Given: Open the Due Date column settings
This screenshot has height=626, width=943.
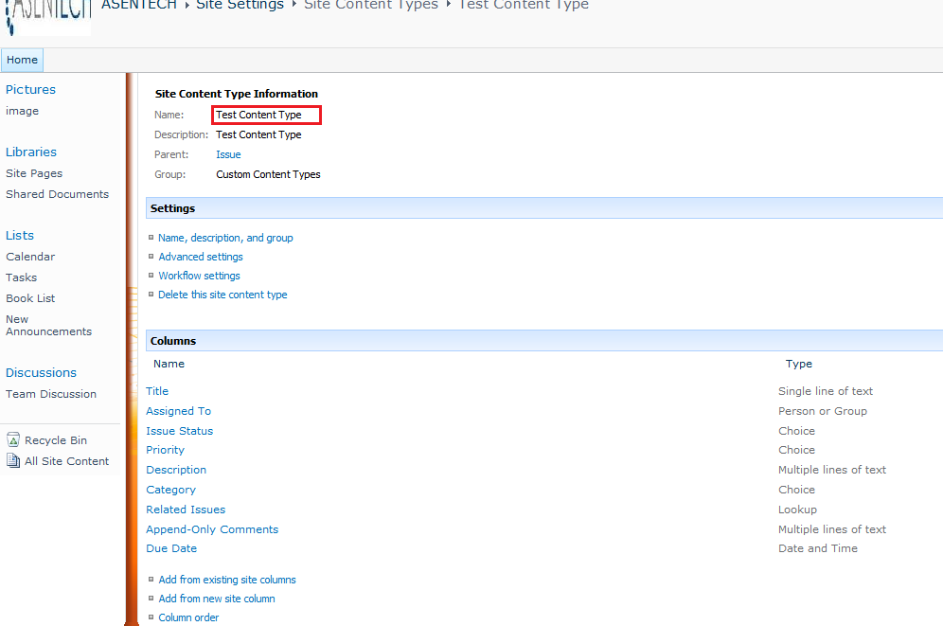Looking at the screenshot, I should pyautogui.click(x=170, y=548).
